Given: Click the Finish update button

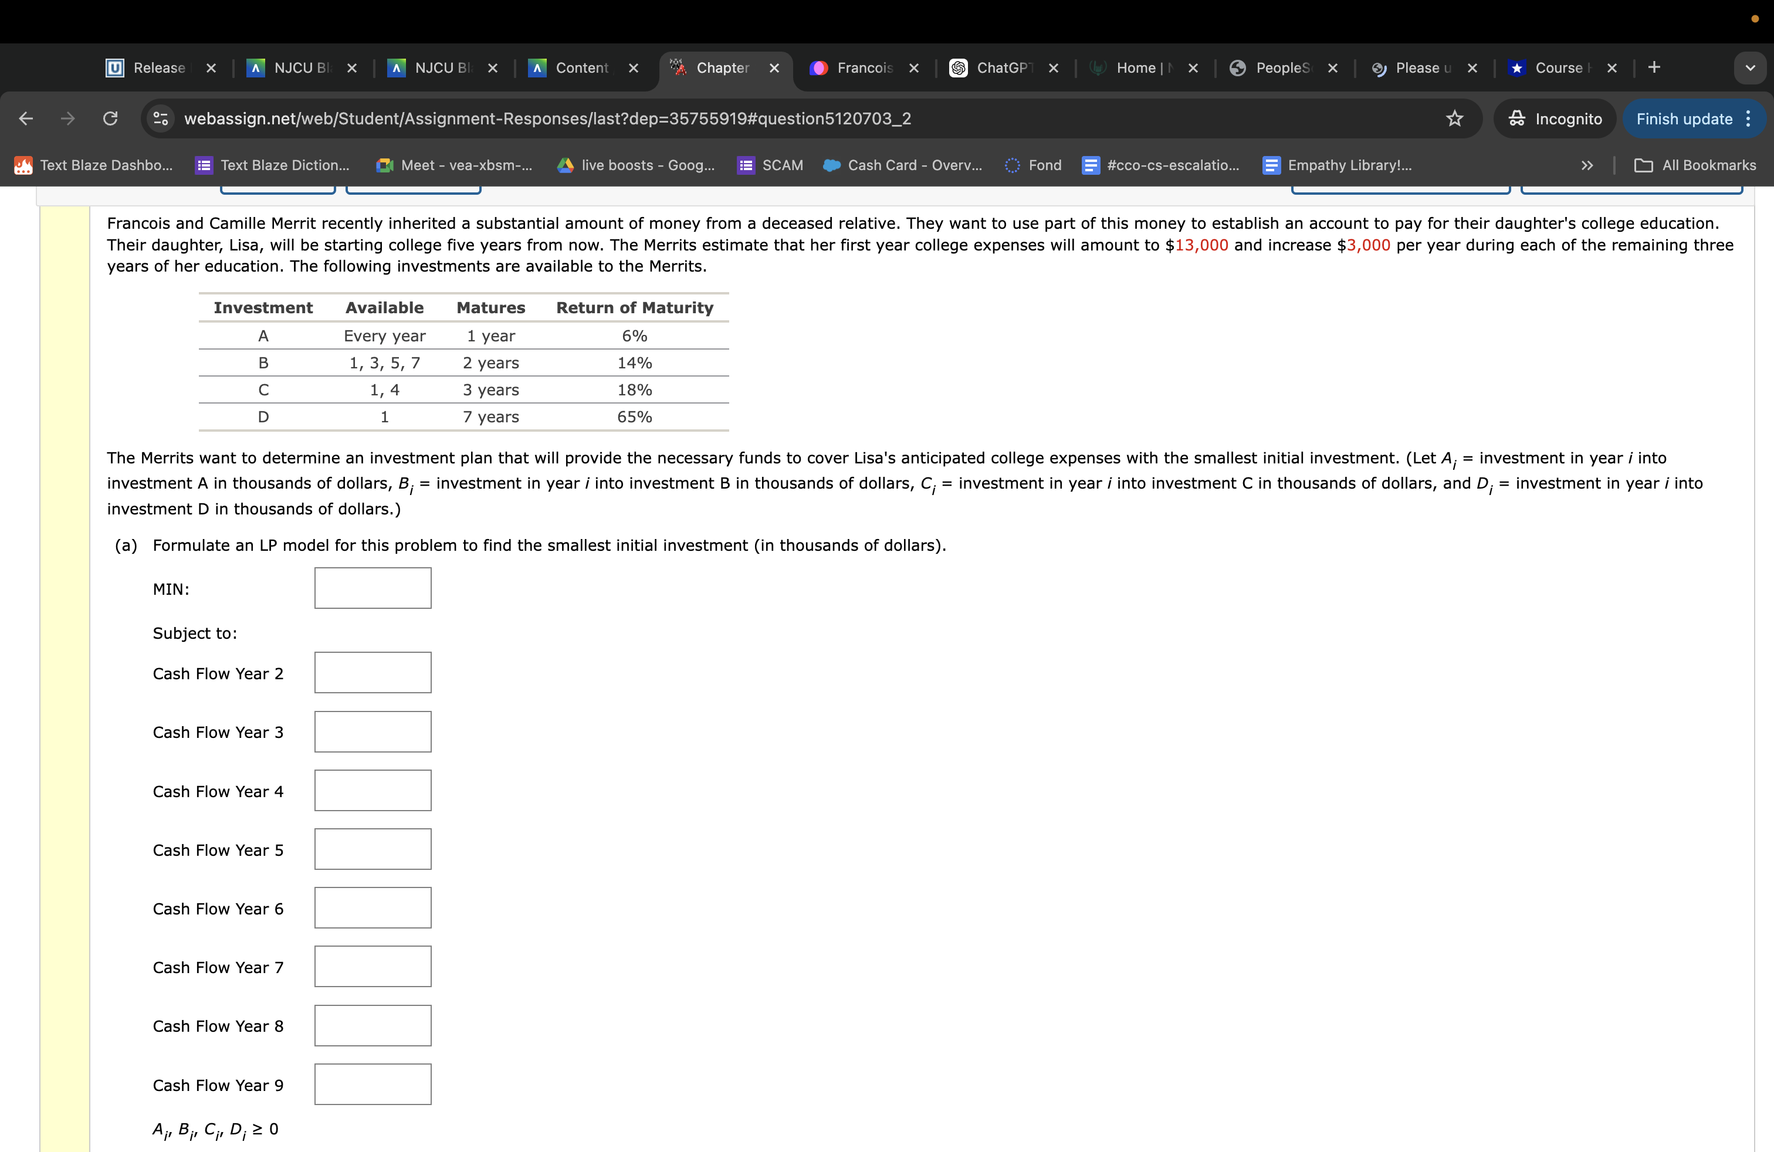Looking at the screenshot, I should point(1684,118).
